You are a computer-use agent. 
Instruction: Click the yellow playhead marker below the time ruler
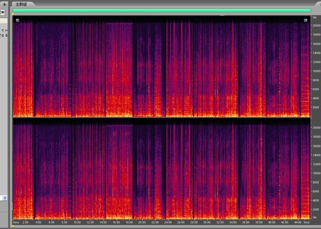pyautogui.click(x=13, y=226)
